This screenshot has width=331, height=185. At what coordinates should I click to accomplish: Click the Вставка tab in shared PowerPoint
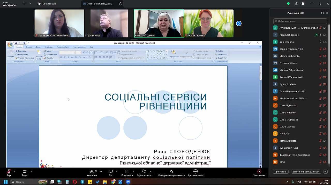coord(29,47)
